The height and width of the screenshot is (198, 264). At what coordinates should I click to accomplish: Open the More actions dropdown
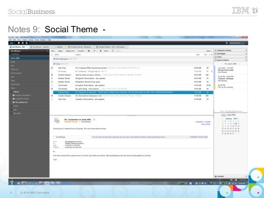click(107, 51)
